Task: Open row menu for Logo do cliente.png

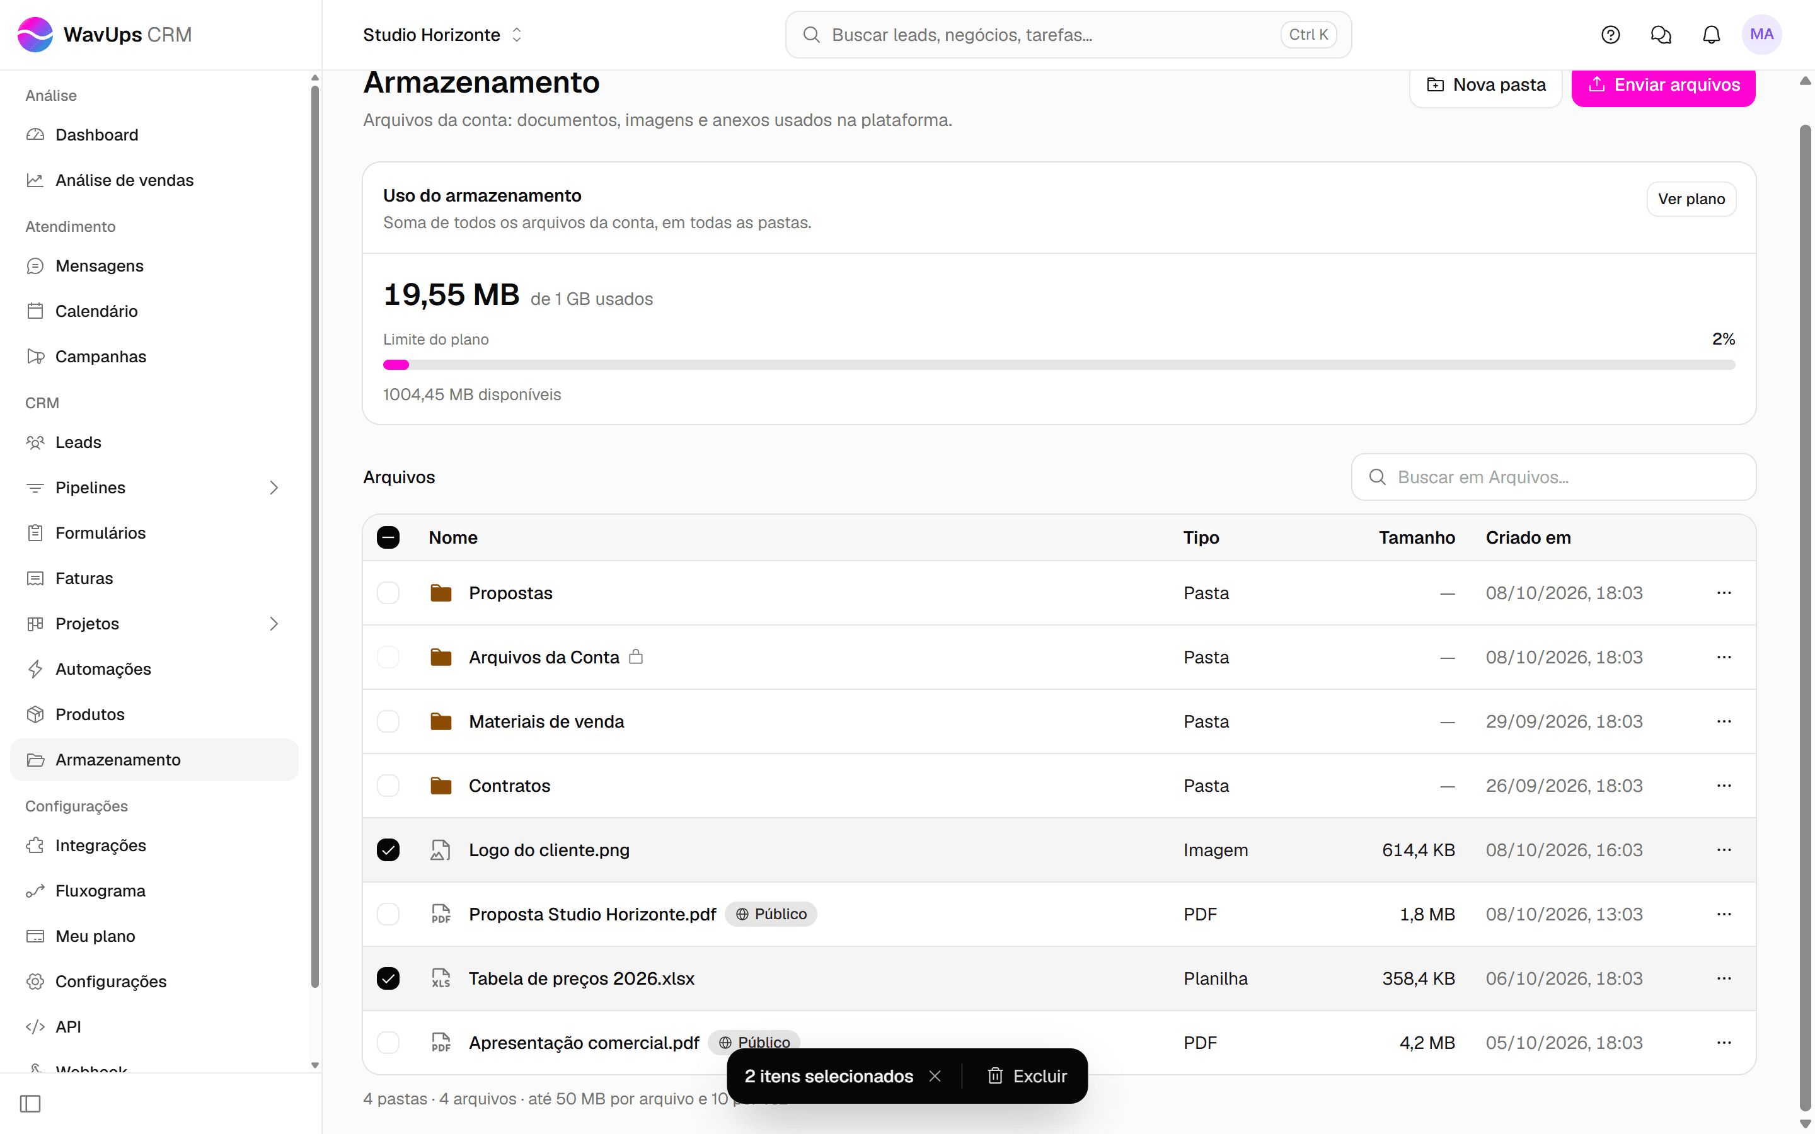Action: tap(1724, 850)
